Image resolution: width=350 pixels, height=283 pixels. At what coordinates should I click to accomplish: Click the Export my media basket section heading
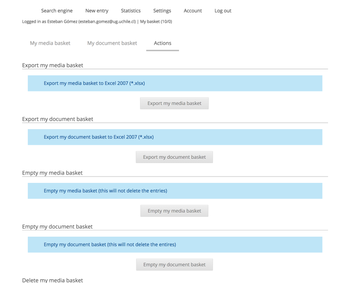click(x=53, y=65)
